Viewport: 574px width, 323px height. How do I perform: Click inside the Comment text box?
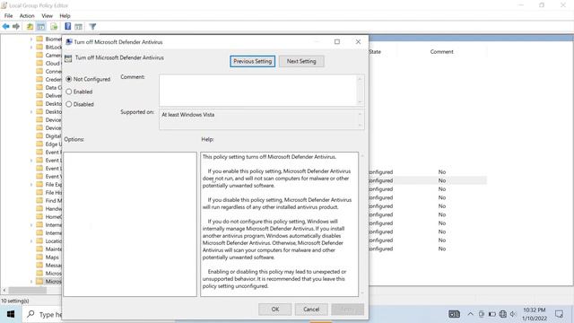click(x=258, y=90)
